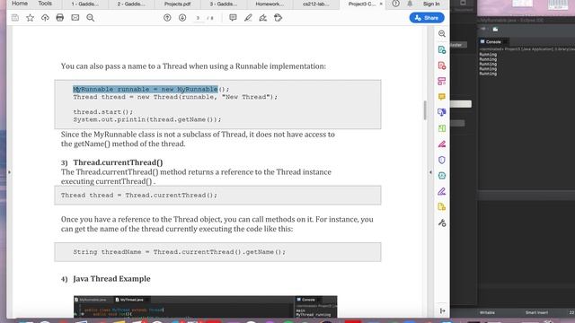Screen dimensions: 575x323
Task: Email the file via the envelope icon
Action: pos(75,18)
